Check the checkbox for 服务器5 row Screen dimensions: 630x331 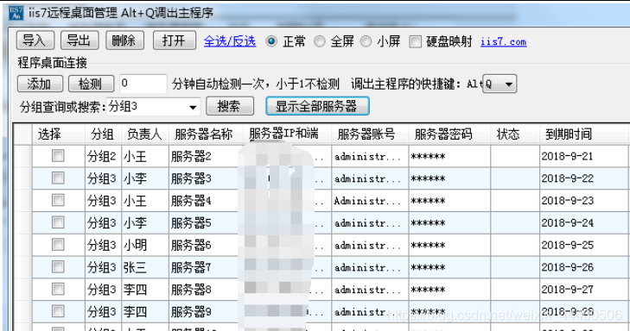(58, 222)
